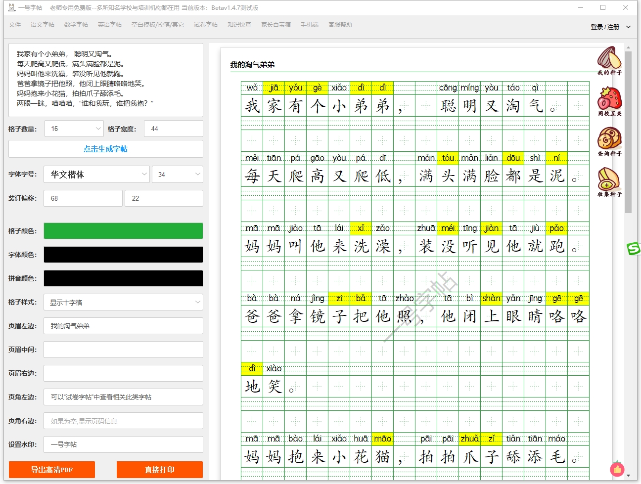Open the 手机端 menu

pyautogui.click(x=310, y=24)
